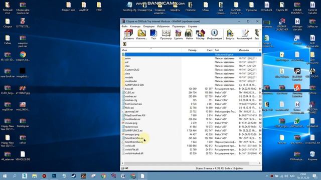Click the drive/key icon in WinRAR status bar

124,168
